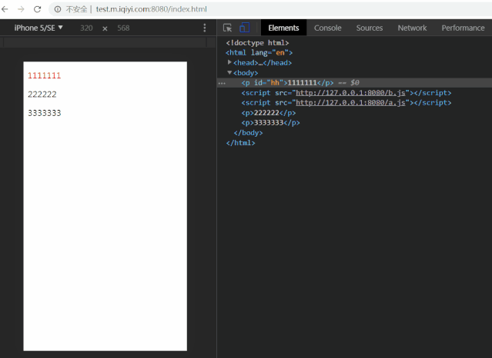Screen dimensions: 492x358
Task: Click the address bar URL
Action: tap(151, 9)
